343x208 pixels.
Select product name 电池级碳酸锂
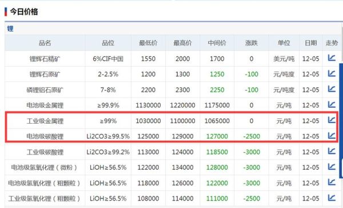tap(45, 137)
